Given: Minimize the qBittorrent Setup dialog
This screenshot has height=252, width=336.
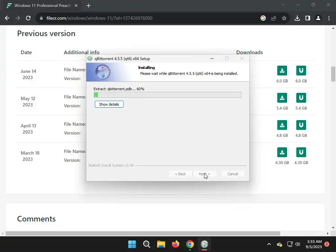Looking at the screenshot, I should pos(212,58).
